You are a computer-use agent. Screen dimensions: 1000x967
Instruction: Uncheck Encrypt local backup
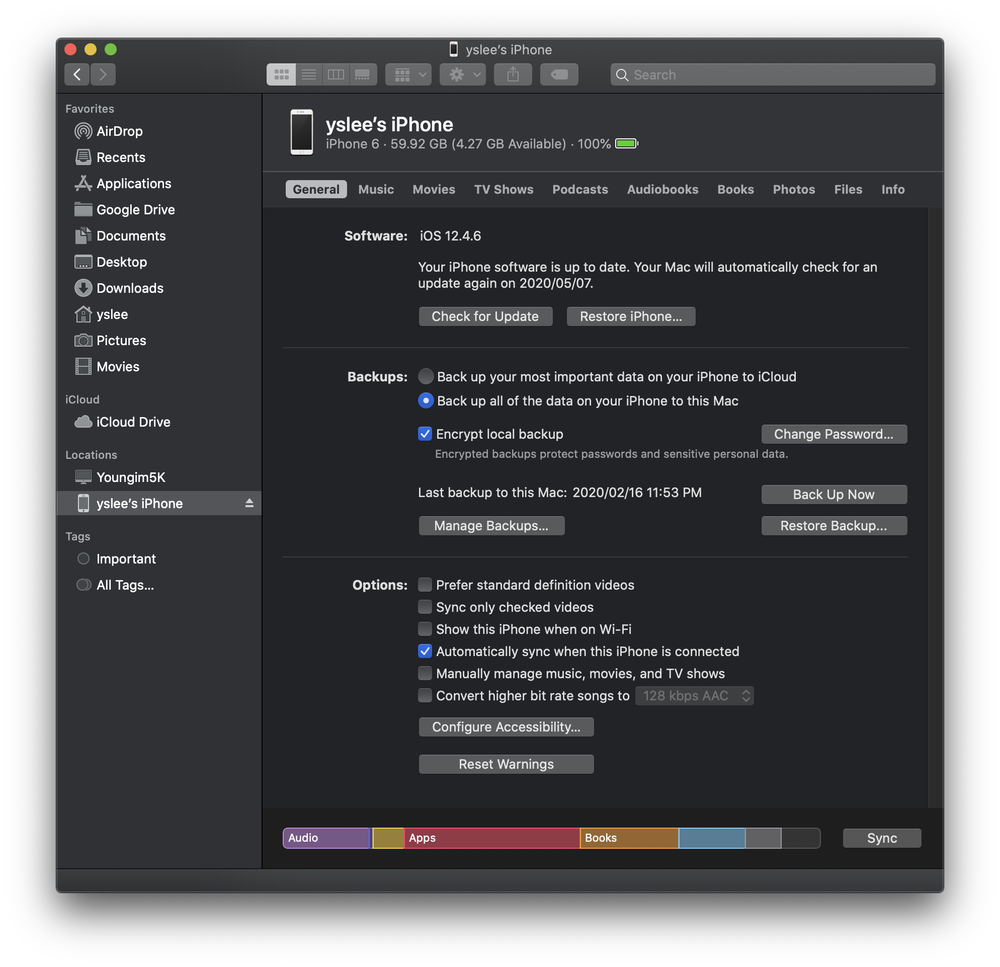(425, 434)
